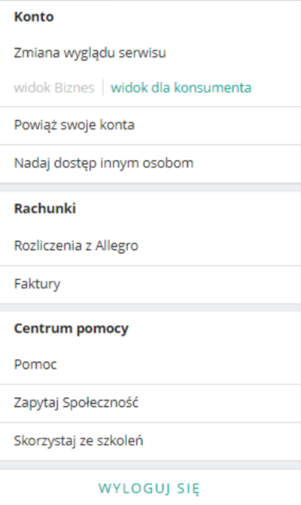Open Nadaj dostęp innym osobom

tap(150, 164)
